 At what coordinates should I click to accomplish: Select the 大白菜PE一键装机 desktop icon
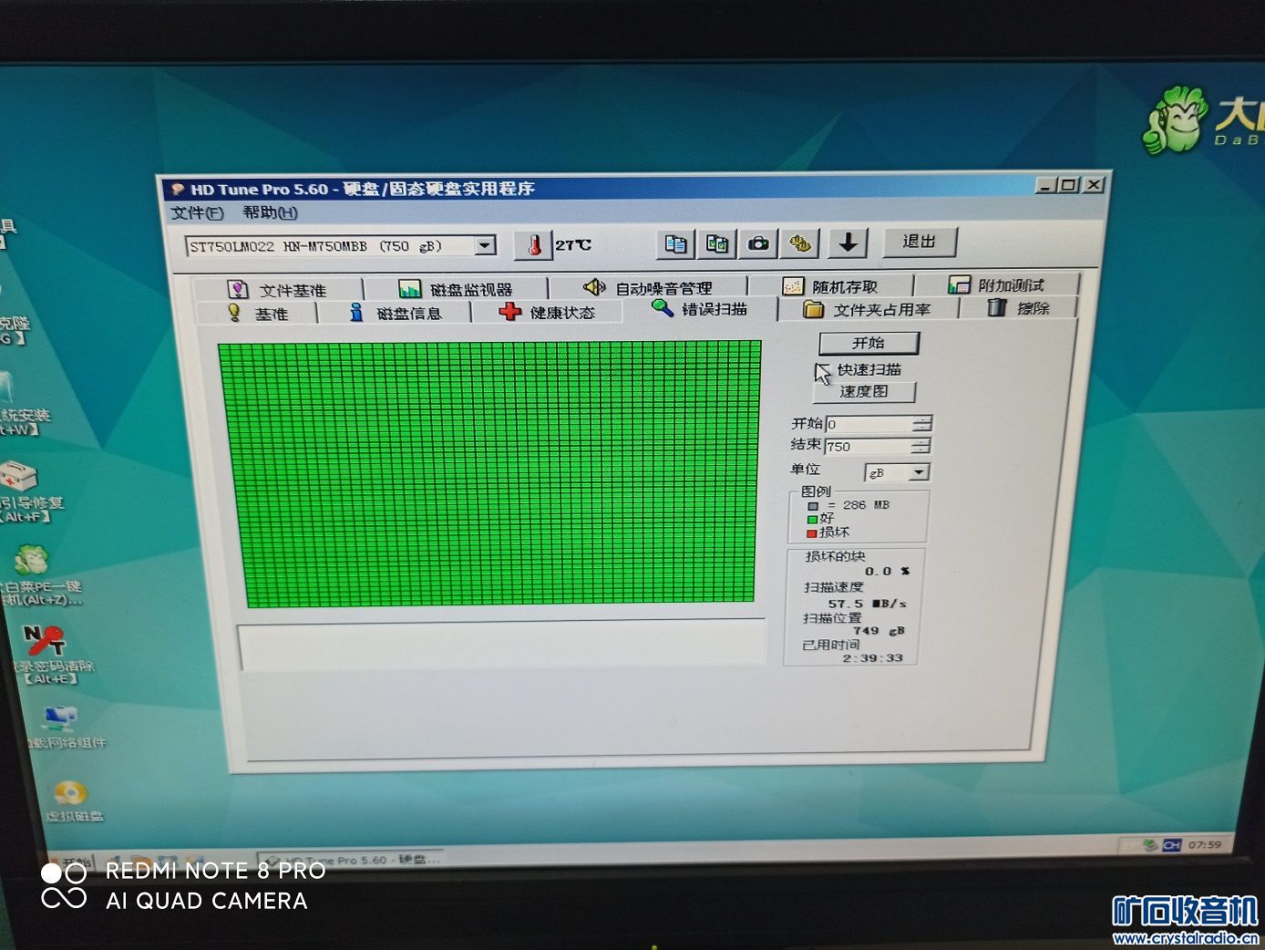click(x=36, y=575)
